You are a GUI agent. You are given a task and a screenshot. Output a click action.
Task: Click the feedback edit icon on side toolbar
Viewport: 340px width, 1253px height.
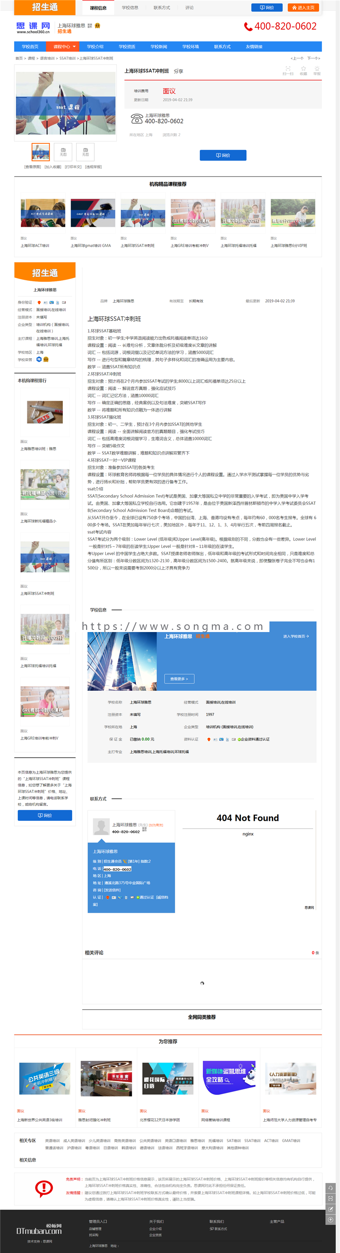[x=331, y=1209]
